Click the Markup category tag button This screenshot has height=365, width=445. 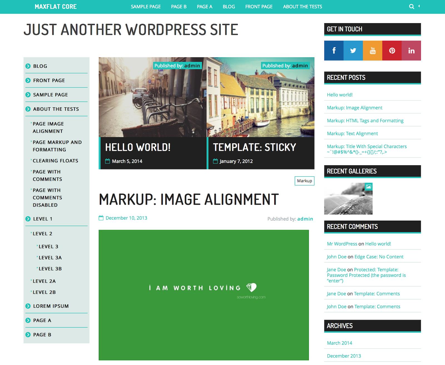(304, 181)
